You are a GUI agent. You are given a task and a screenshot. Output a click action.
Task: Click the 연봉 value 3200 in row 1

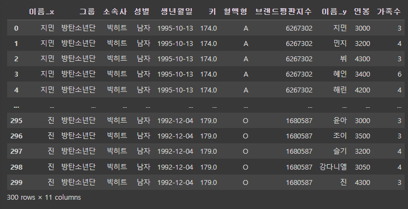[x=362, y=44]
